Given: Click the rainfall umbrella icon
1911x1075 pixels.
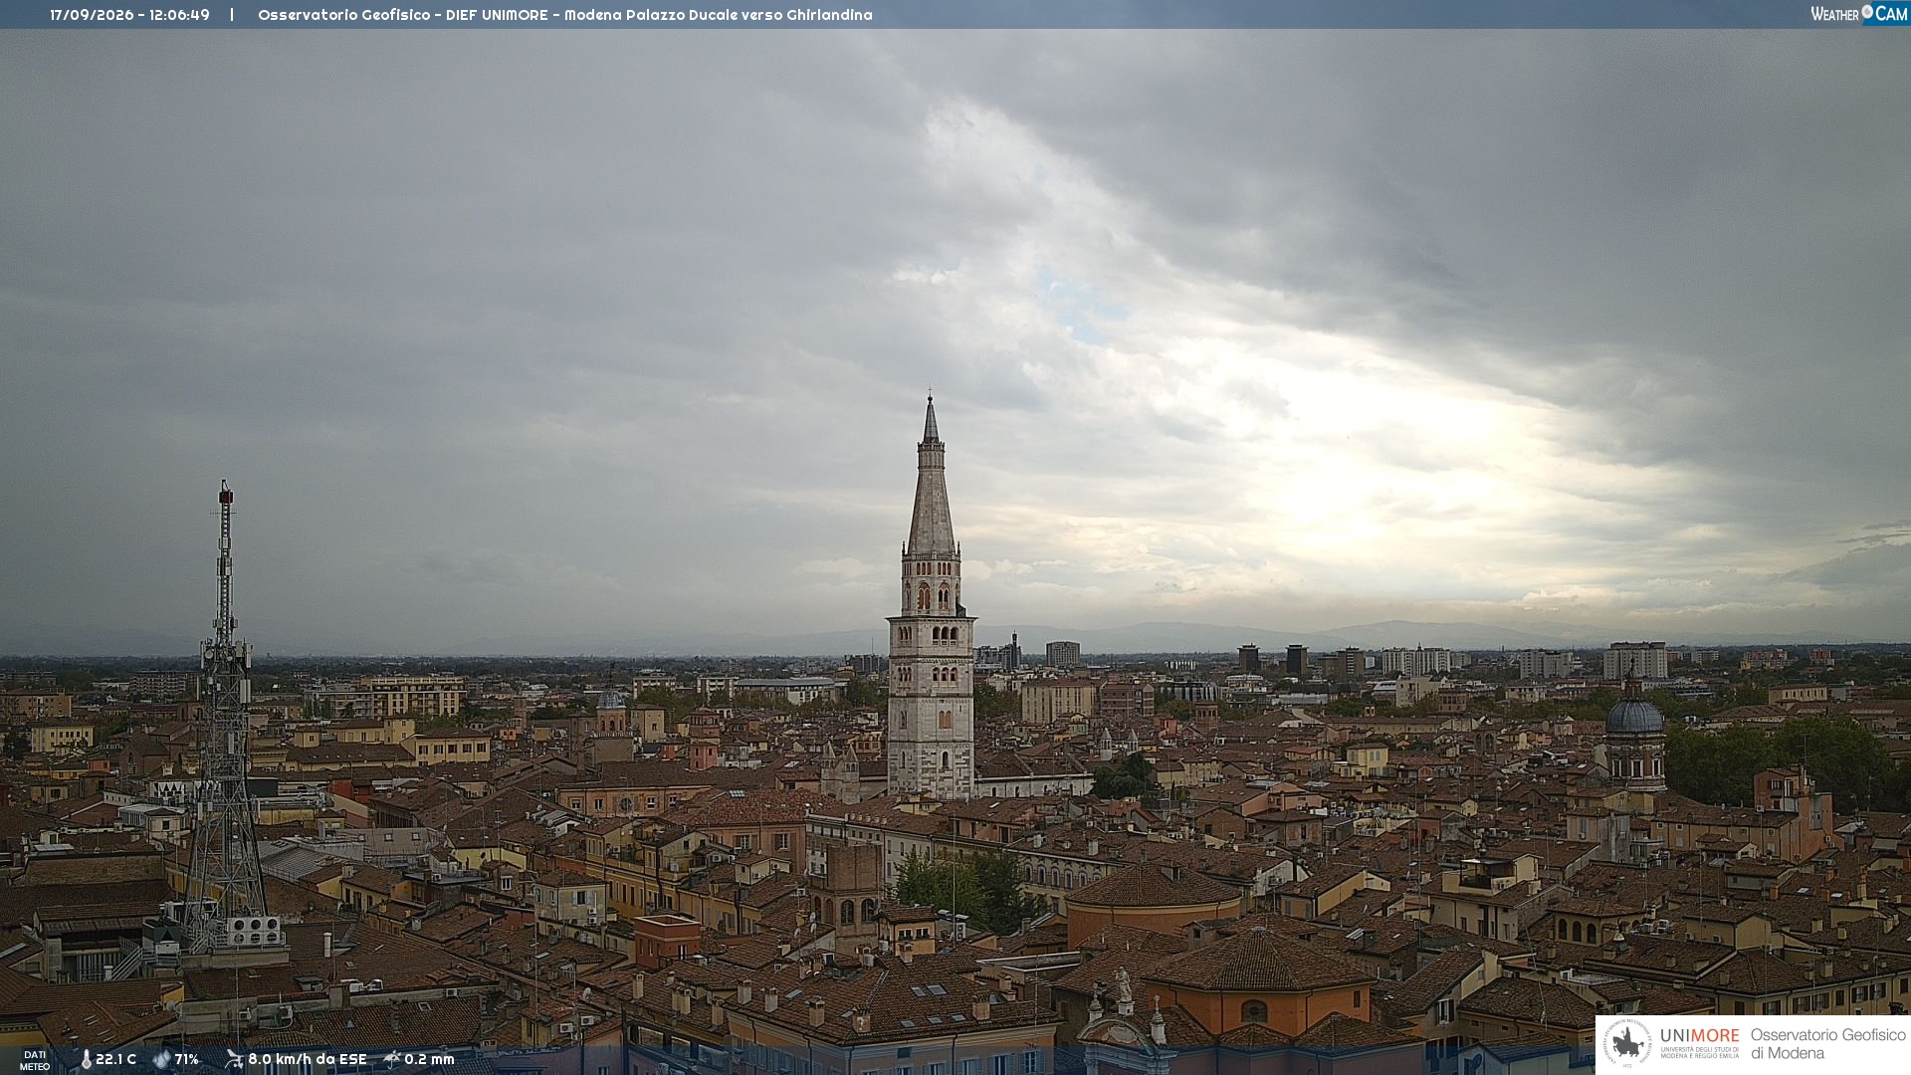Looking at the screenshot, I should (x=392, y=1059).
